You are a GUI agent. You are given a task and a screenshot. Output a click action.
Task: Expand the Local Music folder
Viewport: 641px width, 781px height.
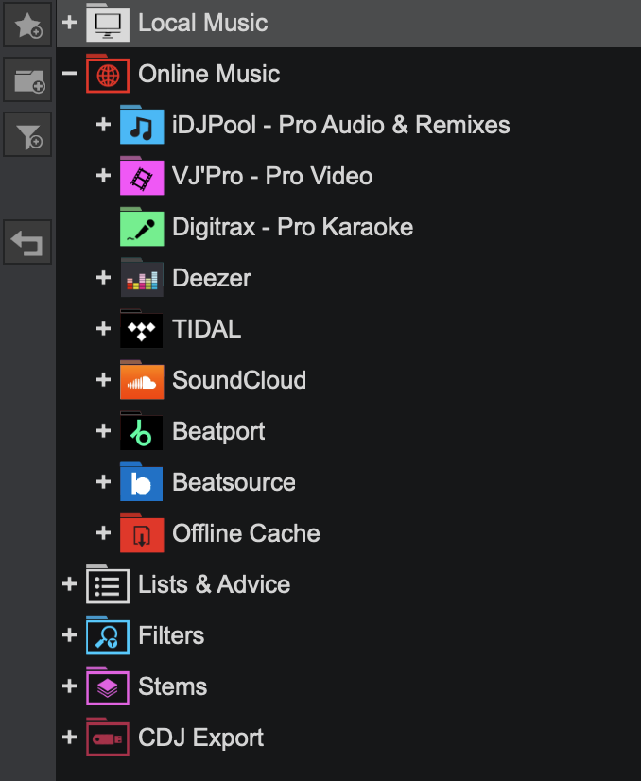[69, 23]
